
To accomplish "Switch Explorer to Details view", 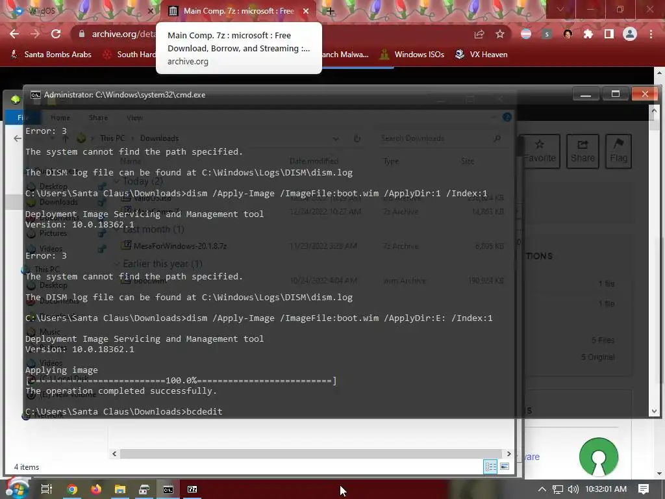I will 491,467.
